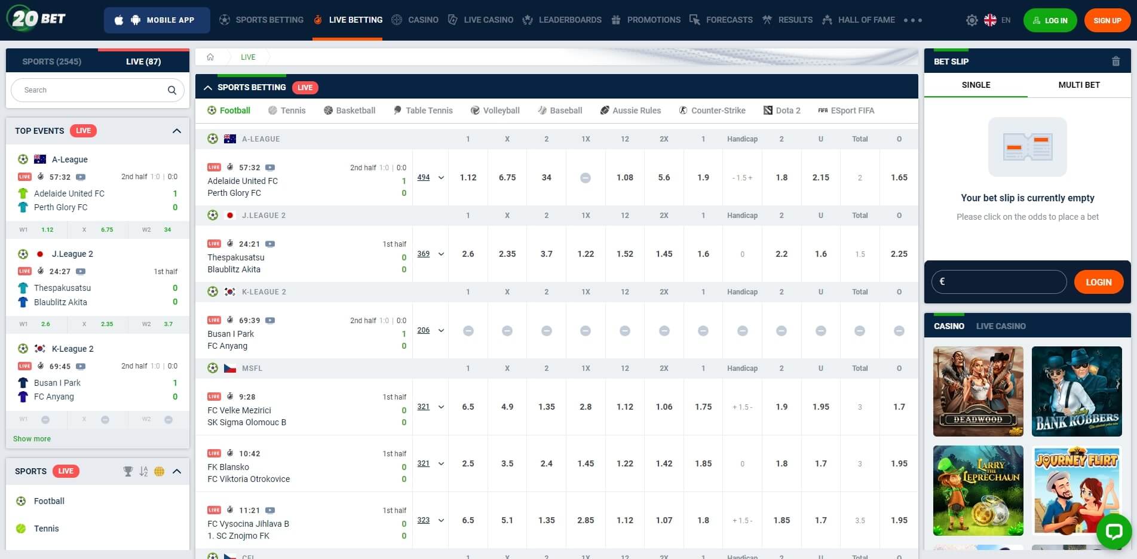Click the globe icon in Sports panel

[x=159, y=471]
